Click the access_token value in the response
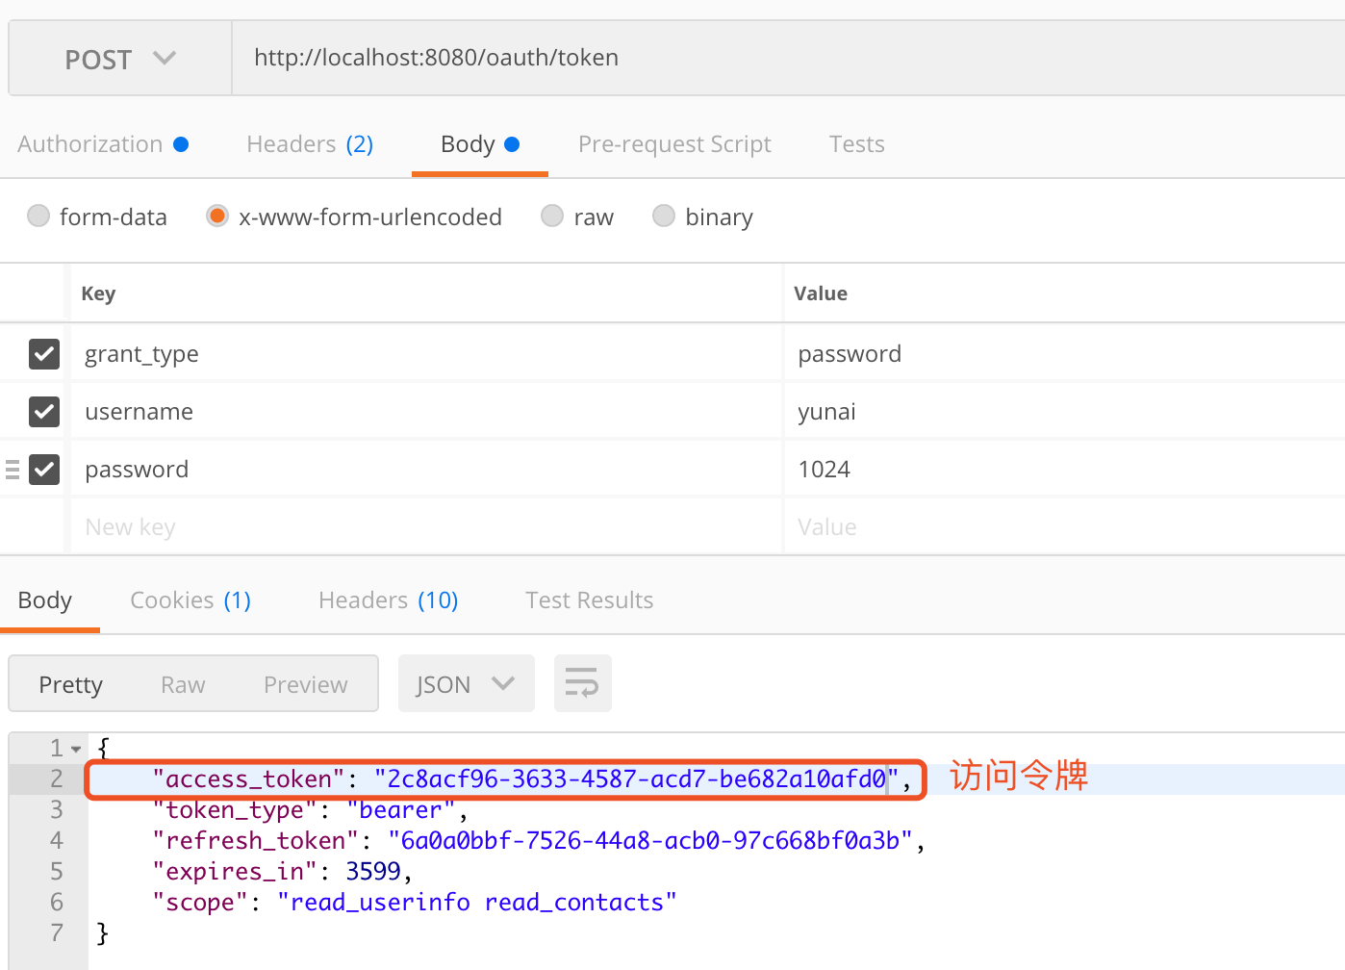Viewport: 1345px width, 970px height. click(x=636, y=779)
